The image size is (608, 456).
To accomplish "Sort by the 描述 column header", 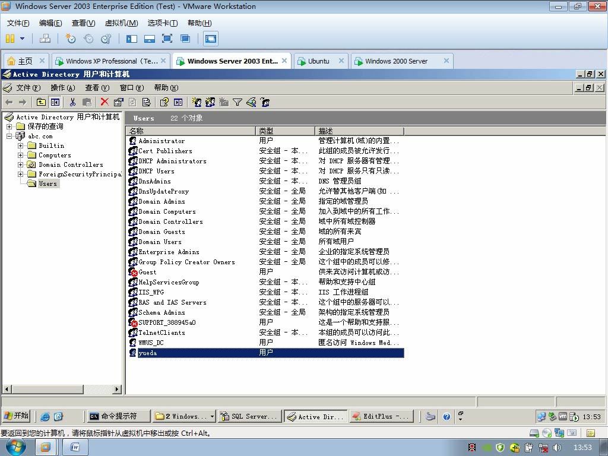I will point(359,131).
